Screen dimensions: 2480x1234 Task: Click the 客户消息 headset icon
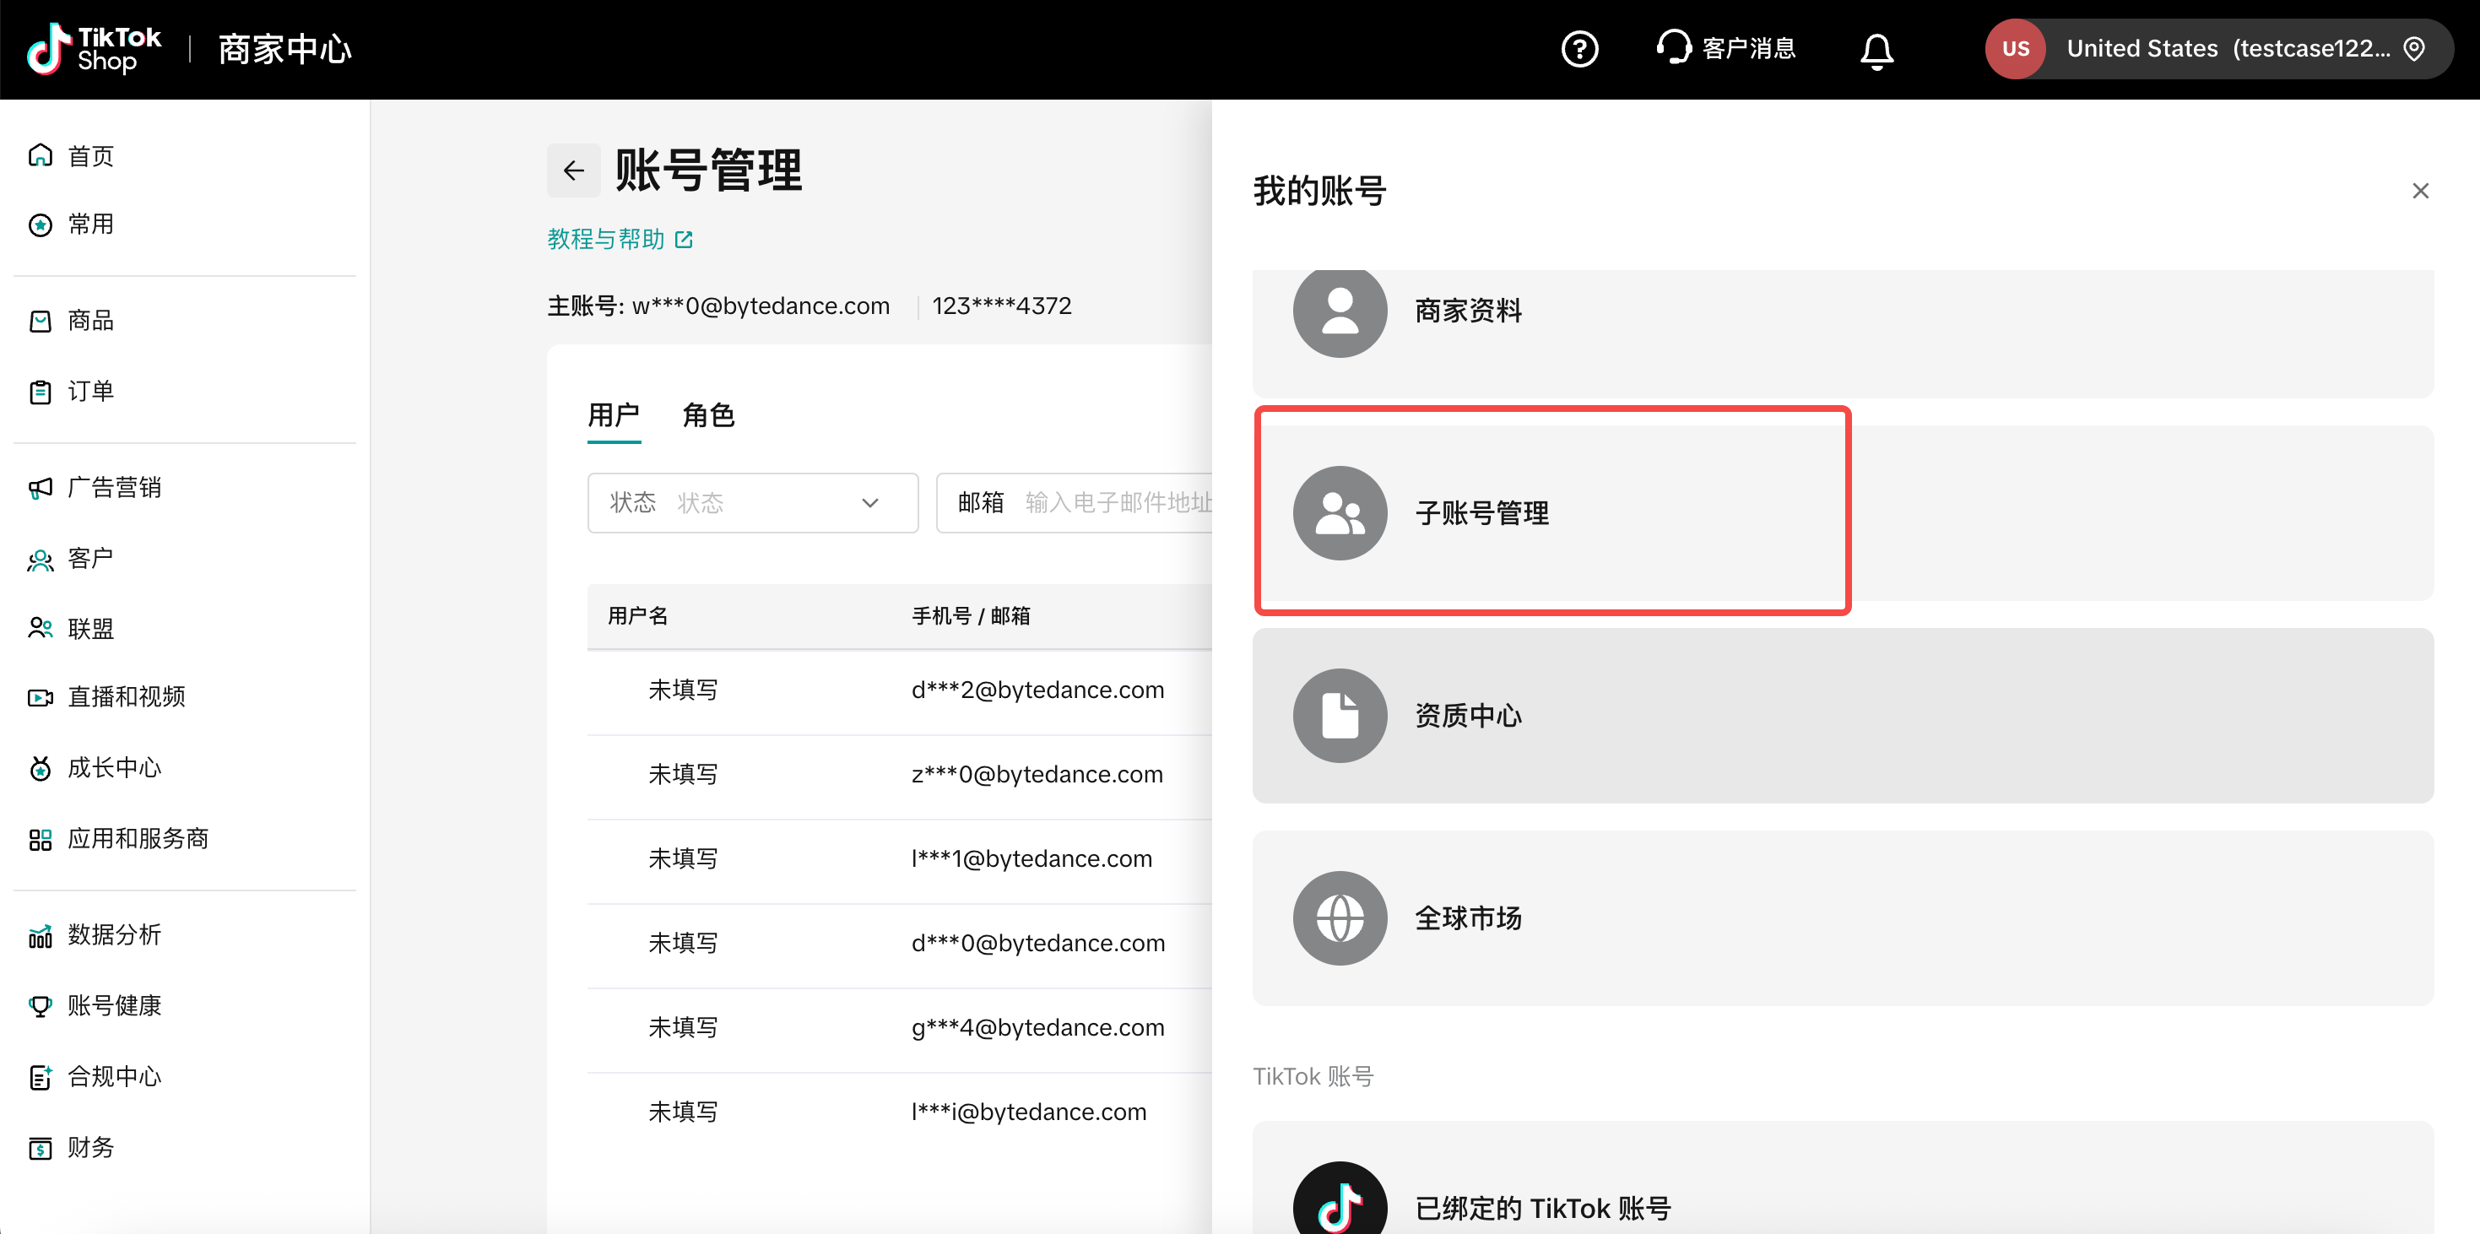click(1673, 46)
